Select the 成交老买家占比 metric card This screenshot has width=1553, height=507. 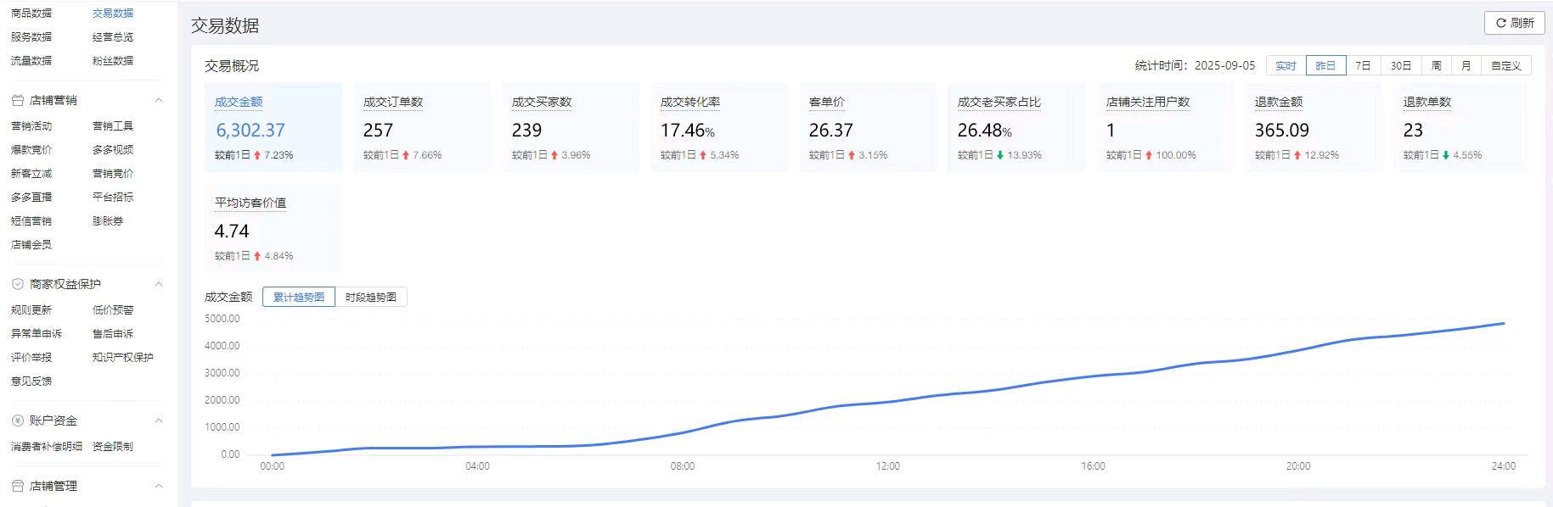pyautogui.click(x=1016, y=127)
